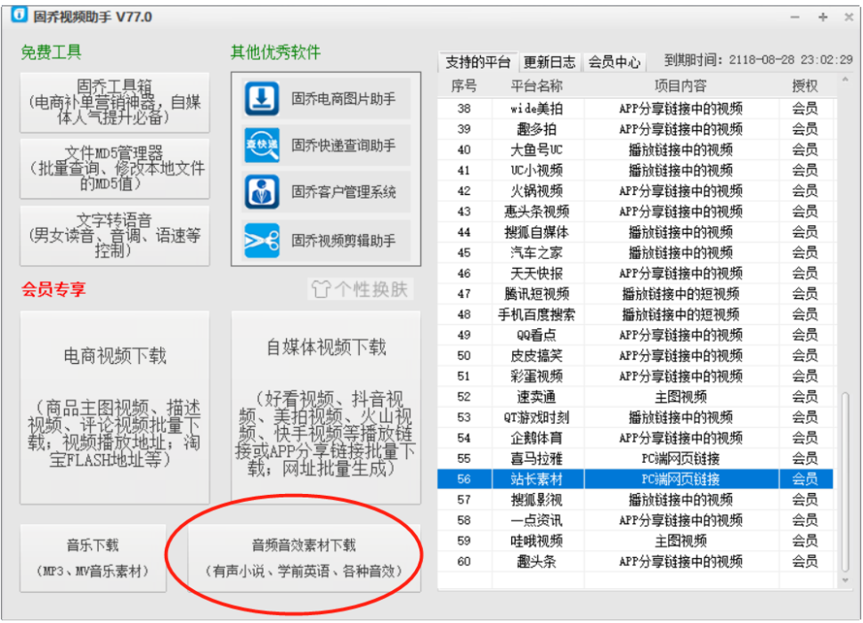Launch 文件MD5管理器
Viewport: 863px width, 623px height.
pos(114,167)
